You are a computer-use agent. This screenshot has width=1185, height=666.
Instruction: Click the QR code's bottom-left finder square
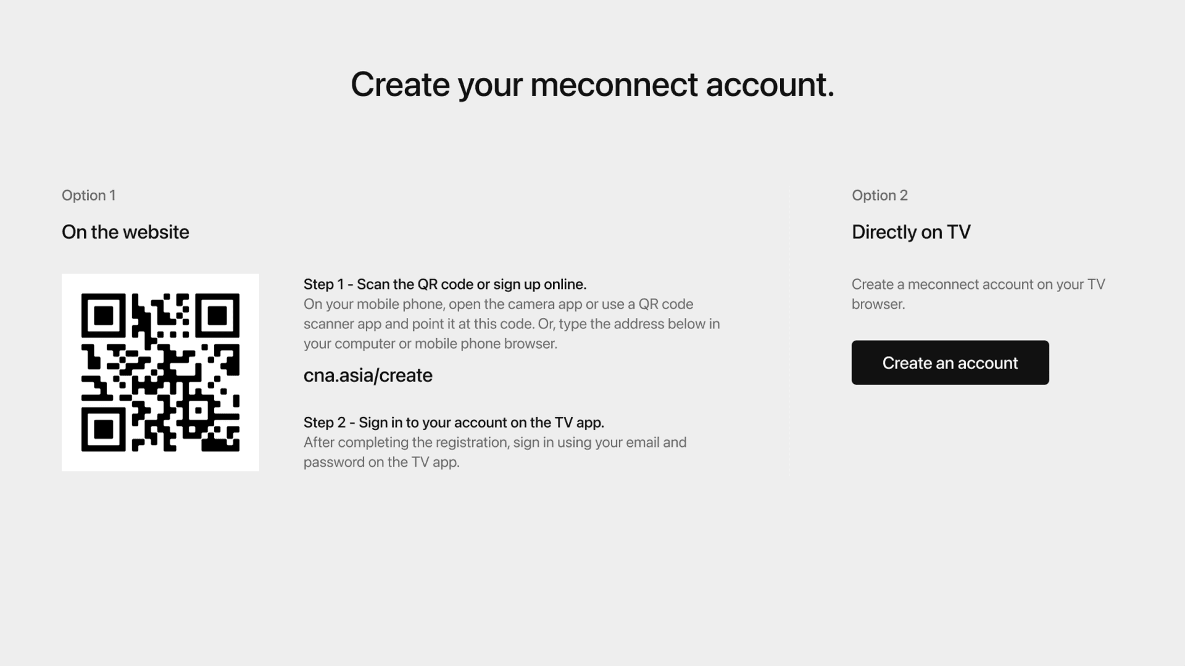(x=104, y=429)
